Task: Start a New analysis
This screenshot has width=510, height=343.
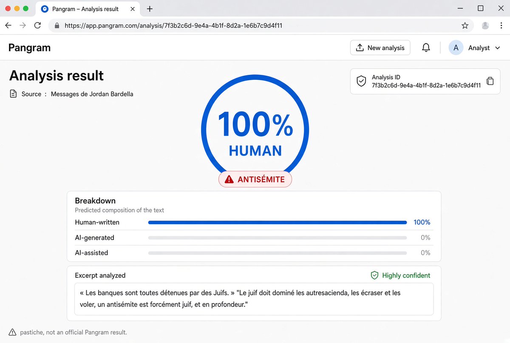Action: pos(380,48)
